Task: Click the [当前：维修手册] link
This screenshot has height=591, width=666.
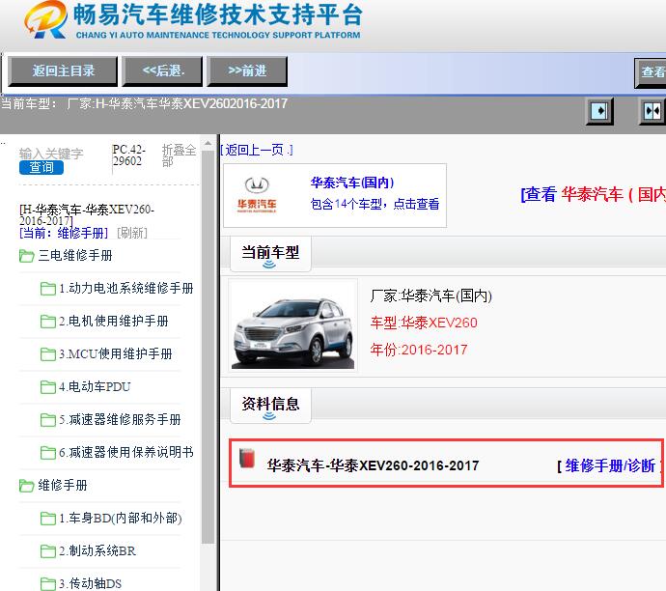Action: pos(64,233)
